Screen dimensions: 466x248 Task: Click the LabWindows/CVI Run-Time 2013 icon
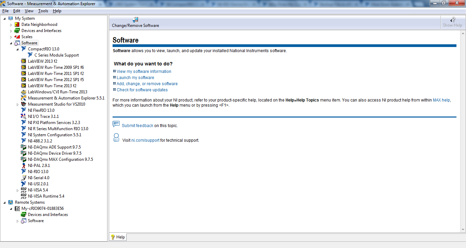[24, 92]
